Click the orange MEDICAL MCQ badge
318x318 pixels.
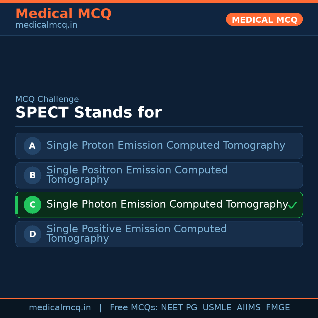(x=264, y=19)
